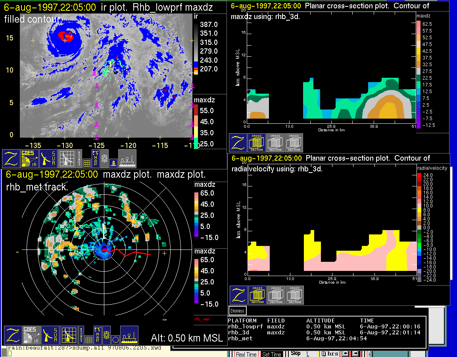Open the hrs time unit selector
The width and height of the screenshot is (457, 357).
(x=330, y=354)
